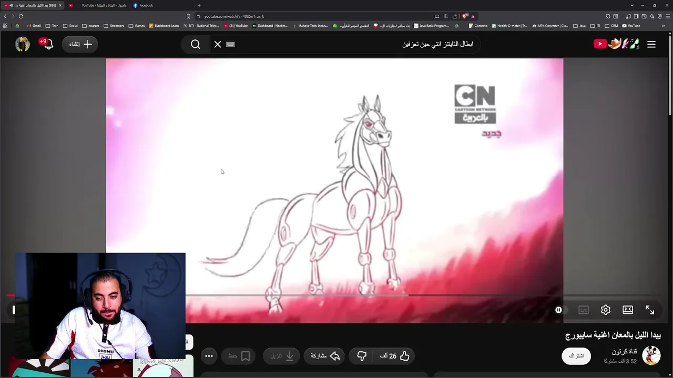Reload the page
This screenshot has width=673, height=378.
point(21,16)
